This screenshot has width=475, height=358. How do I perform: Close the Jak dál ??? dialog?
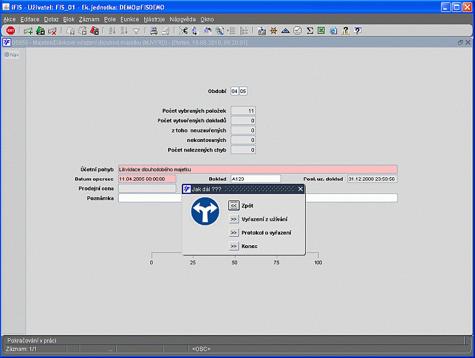(x=300, y=189)
